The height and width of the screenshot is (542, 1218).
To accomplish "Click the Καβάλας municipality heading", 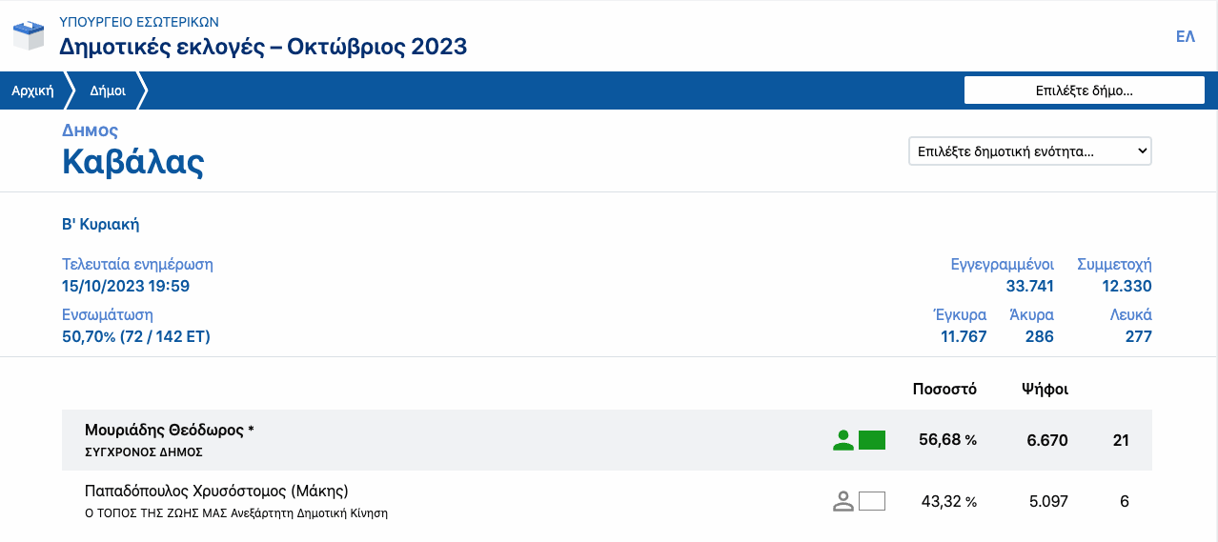I will 133,162.
